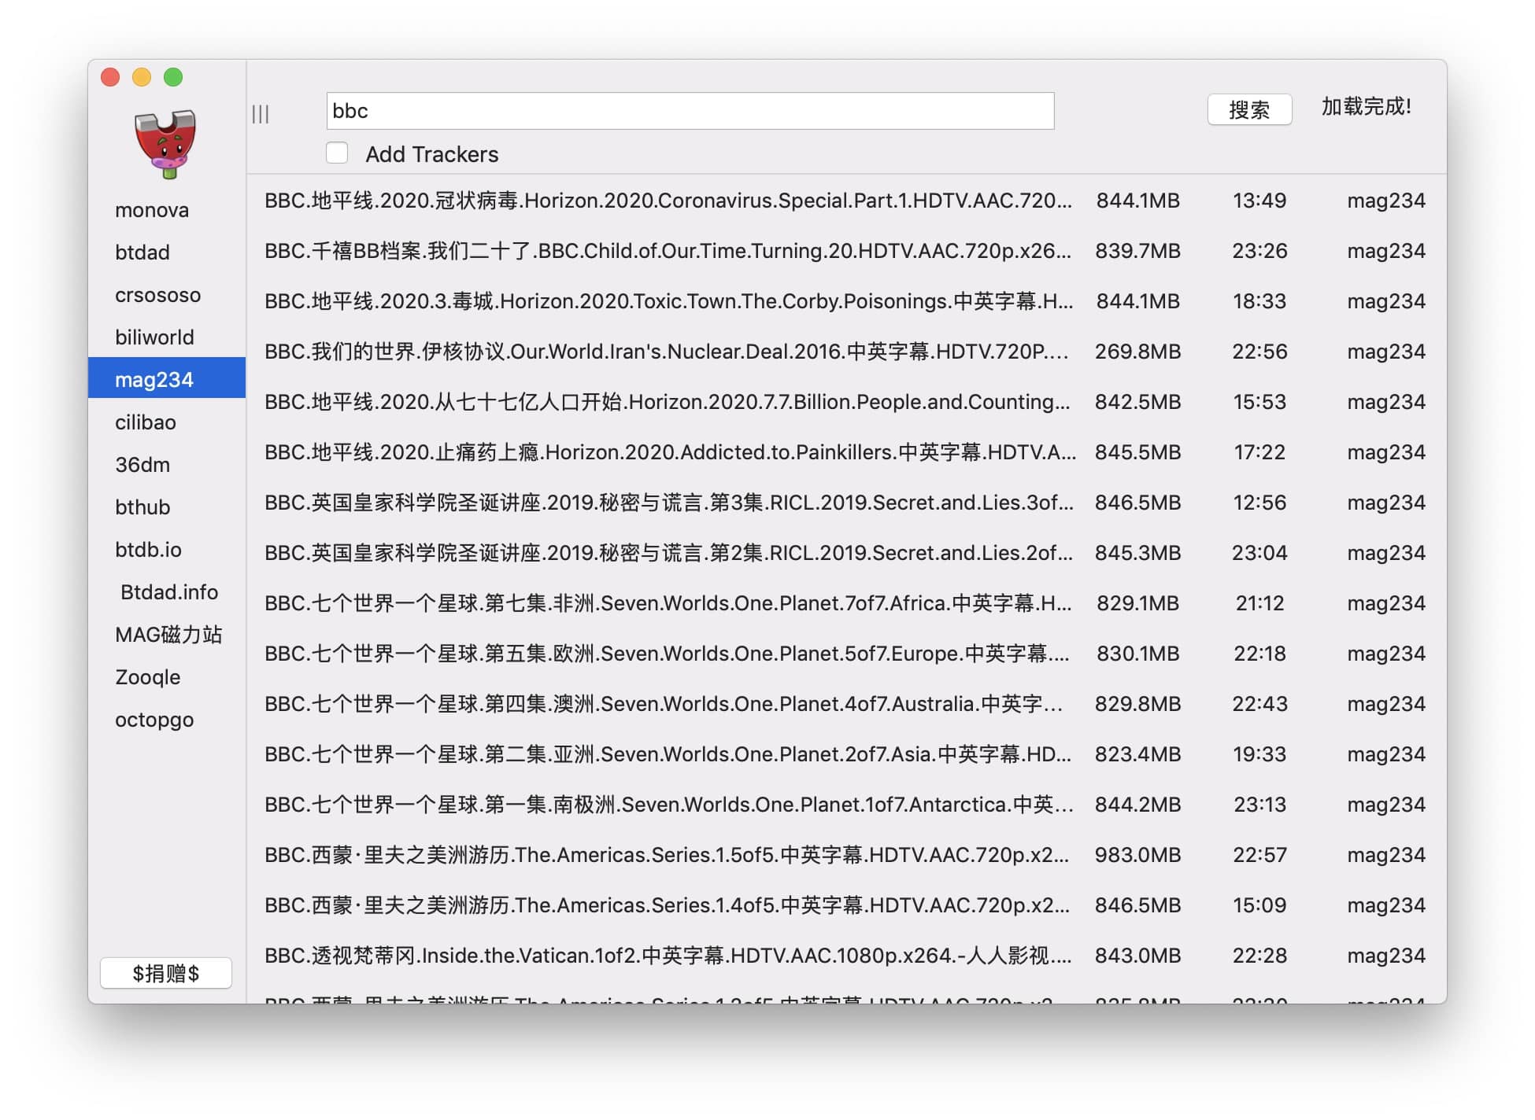Click the 加载完成! status label
Screen dimensions: 1535x1120
[1366, 106]
